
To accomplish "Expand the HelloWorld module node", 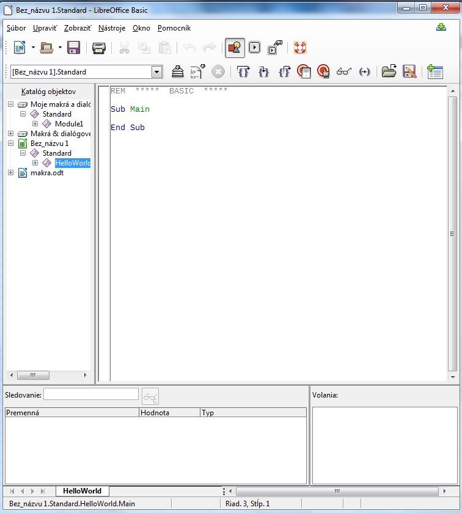I will [x=35, y=162].
